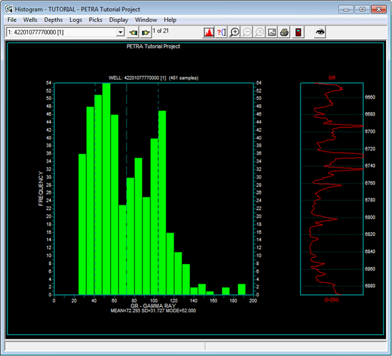Click the zoom out magnifier icon
The width and height of the screenshot is (392, 356).
pos(247,32)
